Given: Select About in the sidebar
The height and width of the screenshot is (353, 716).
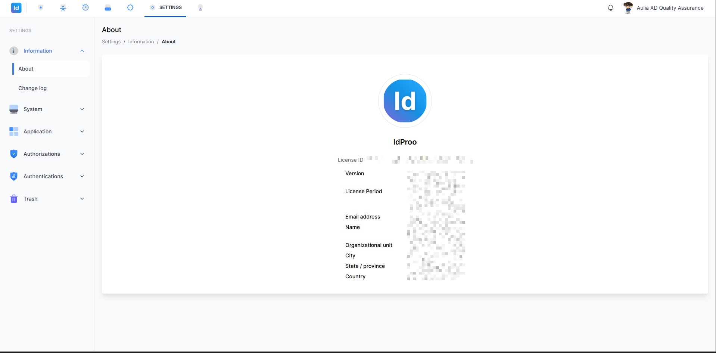Looking at the screenshot, I should coord(51,69).
